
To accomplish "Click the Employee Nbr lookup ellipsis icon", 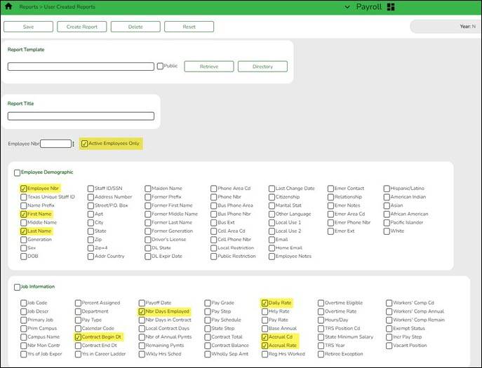I will (73, 144).
